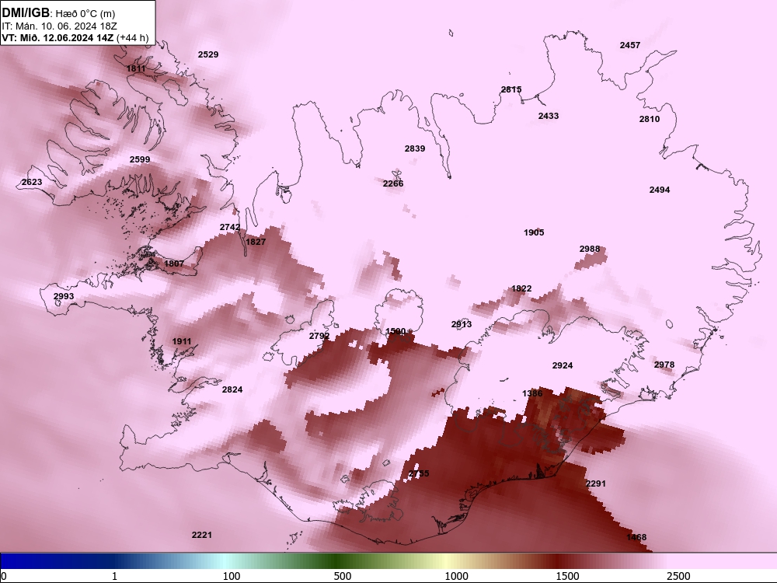The height and width of the screenshot is (583, 777).
Task: Click the 100 label on color scale
Action: [232, 576]
